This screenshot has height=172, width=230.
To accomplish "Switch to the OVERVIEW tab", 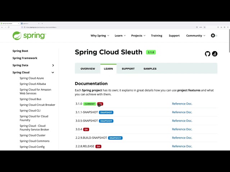I will [x=88, y=69].
